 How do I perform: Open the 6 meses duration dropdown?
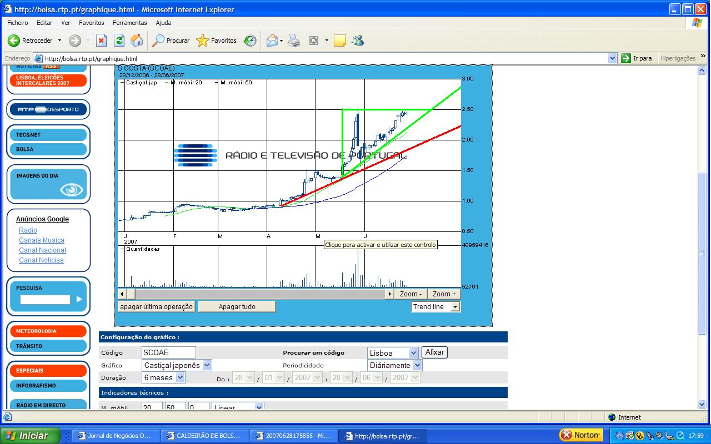point(180,377)
